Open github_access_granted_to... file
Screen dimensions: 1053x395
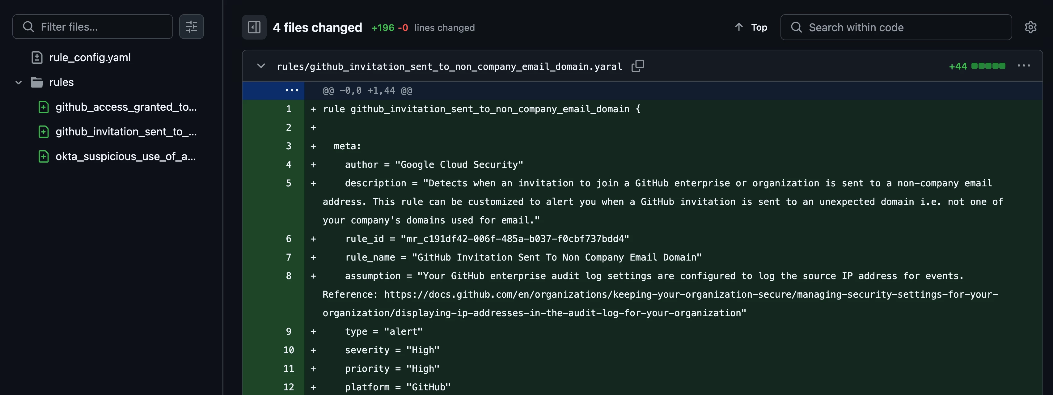(126, 107)
